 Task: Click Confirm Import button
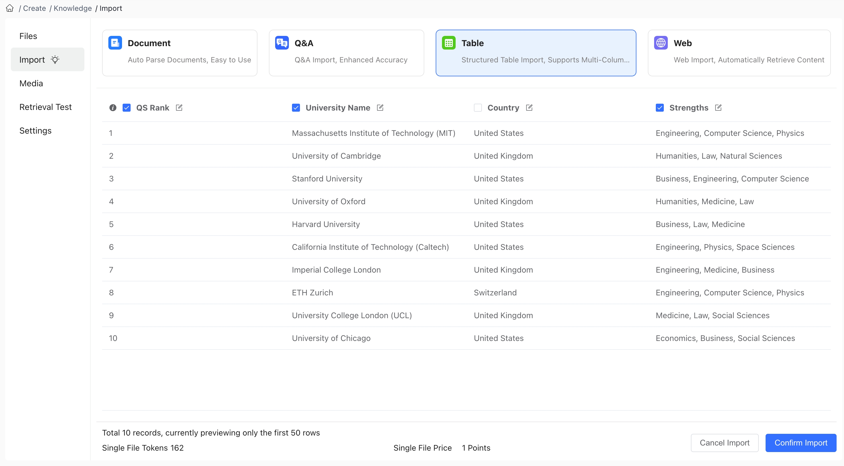click(801, 443)
